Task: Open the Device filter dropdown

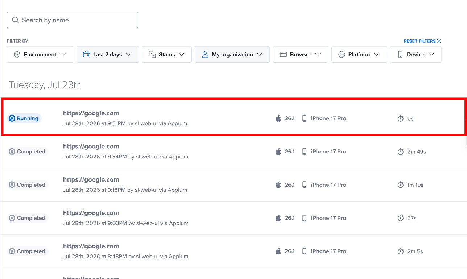Action: (x=416, y=54)
